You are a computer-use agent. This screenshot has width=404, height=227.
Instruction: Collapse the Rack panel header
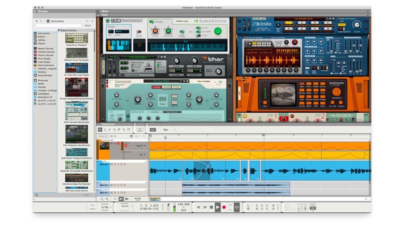98,15
